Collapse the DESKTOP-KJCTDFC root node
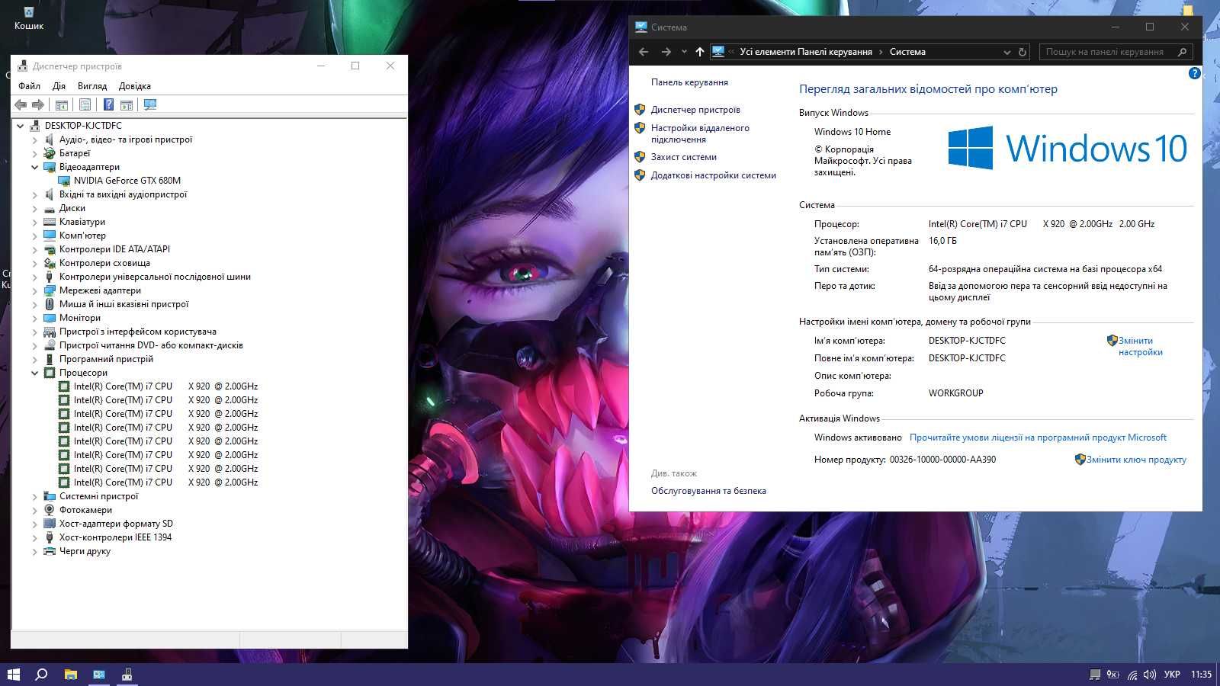 pos(21,126)
